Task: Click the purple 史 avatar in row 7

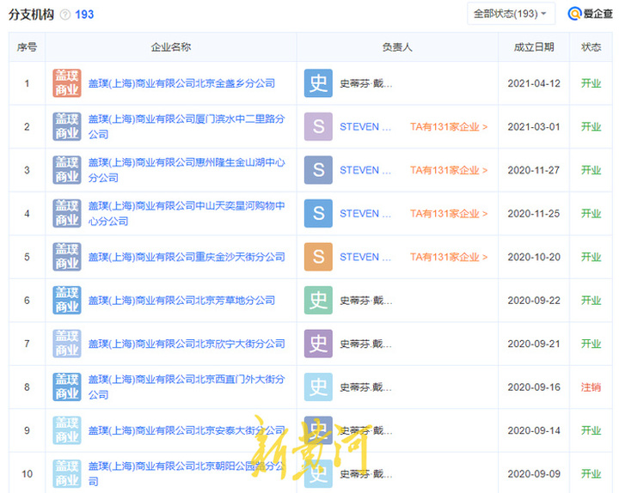Action: (x=318, y=344)
